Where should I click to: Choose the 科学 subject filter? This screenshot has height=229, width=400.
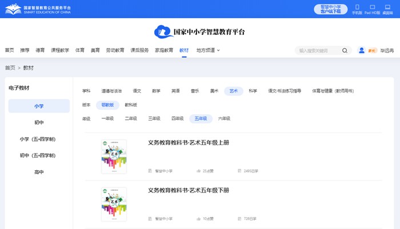click(x=253, y=91)
